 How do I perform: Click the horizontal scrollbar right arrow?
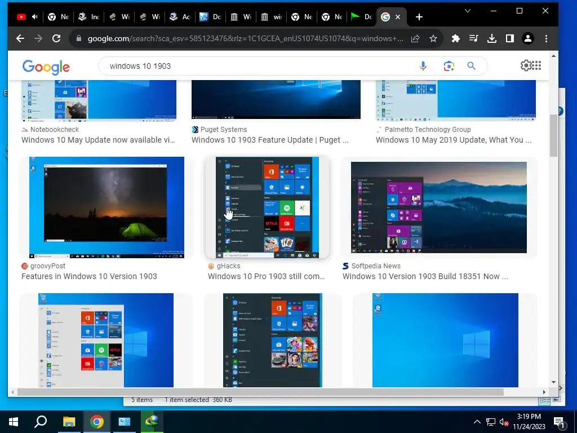tap(544, 392)
